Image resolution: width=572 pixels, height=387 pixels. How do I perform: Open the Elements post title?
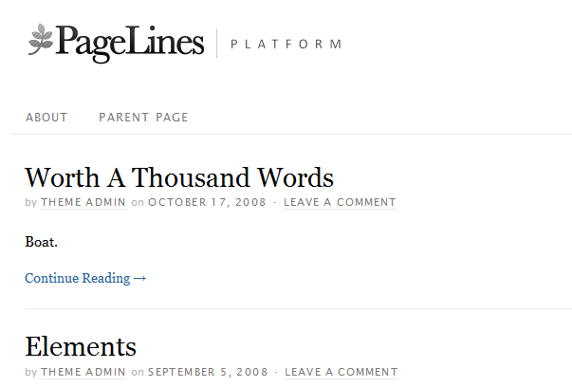81,346
